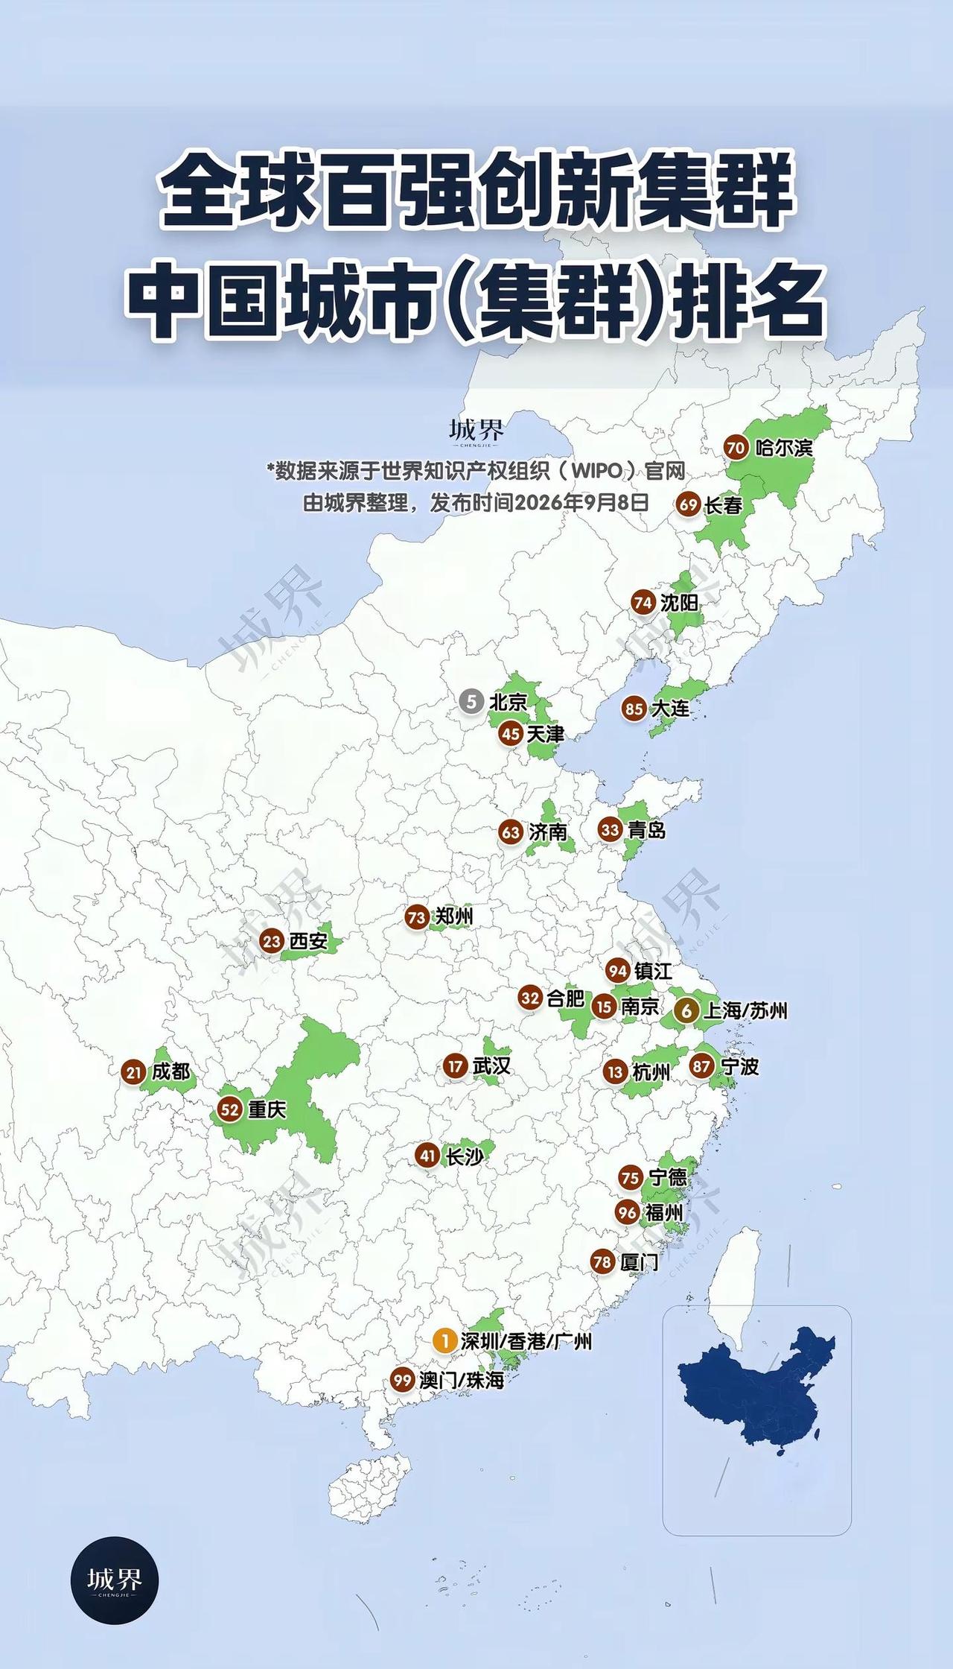Select the rank 70 badge for 哈尔滨

[736, 448]
